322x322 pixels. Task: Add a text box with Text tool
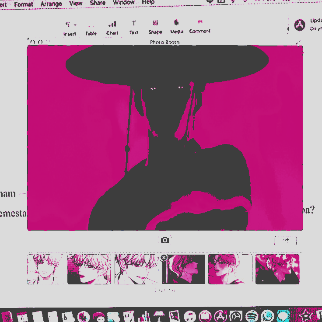point(134,27)
